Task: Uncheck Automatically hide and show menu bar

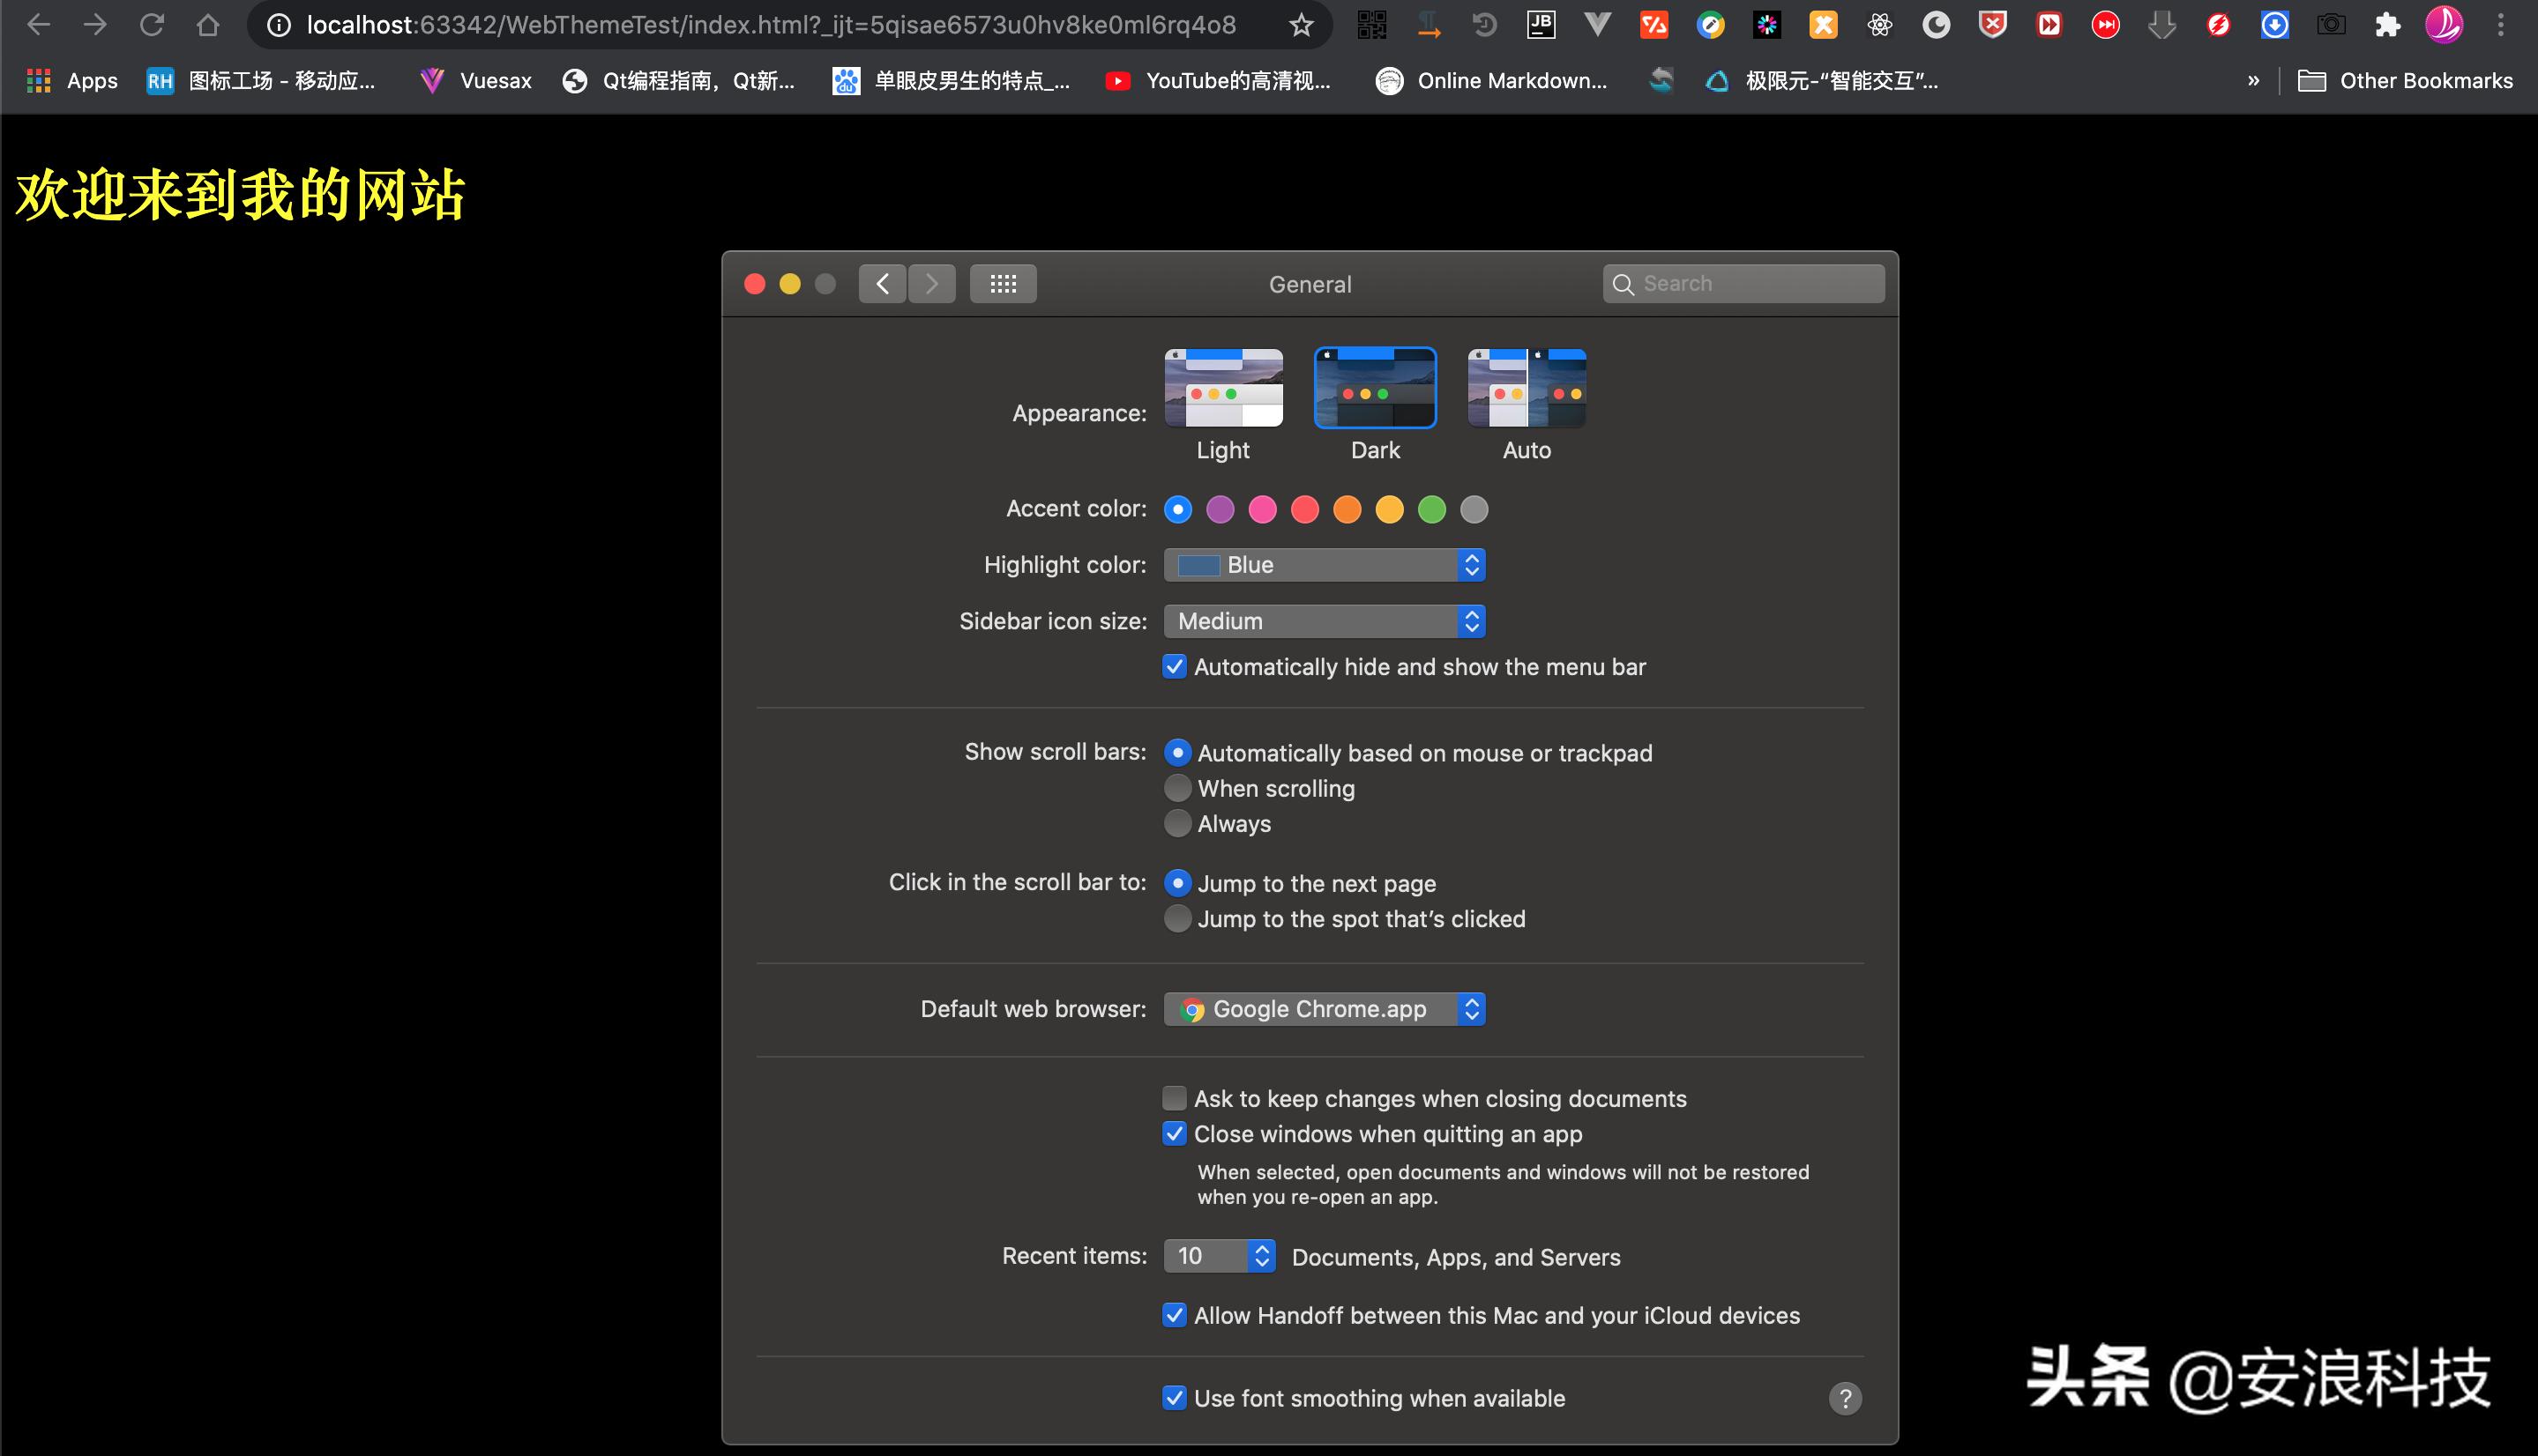Action: click(1175, 667)
